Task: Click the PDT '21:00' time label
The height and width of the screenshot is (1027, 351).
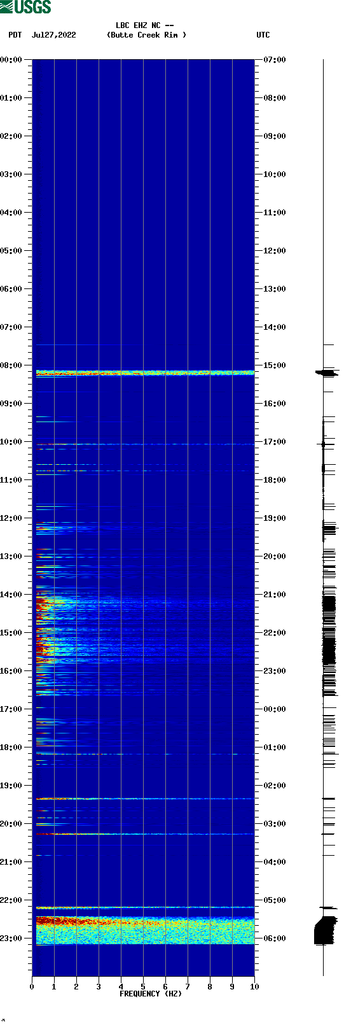Action: pyautogui.click(x=11, y=862)
